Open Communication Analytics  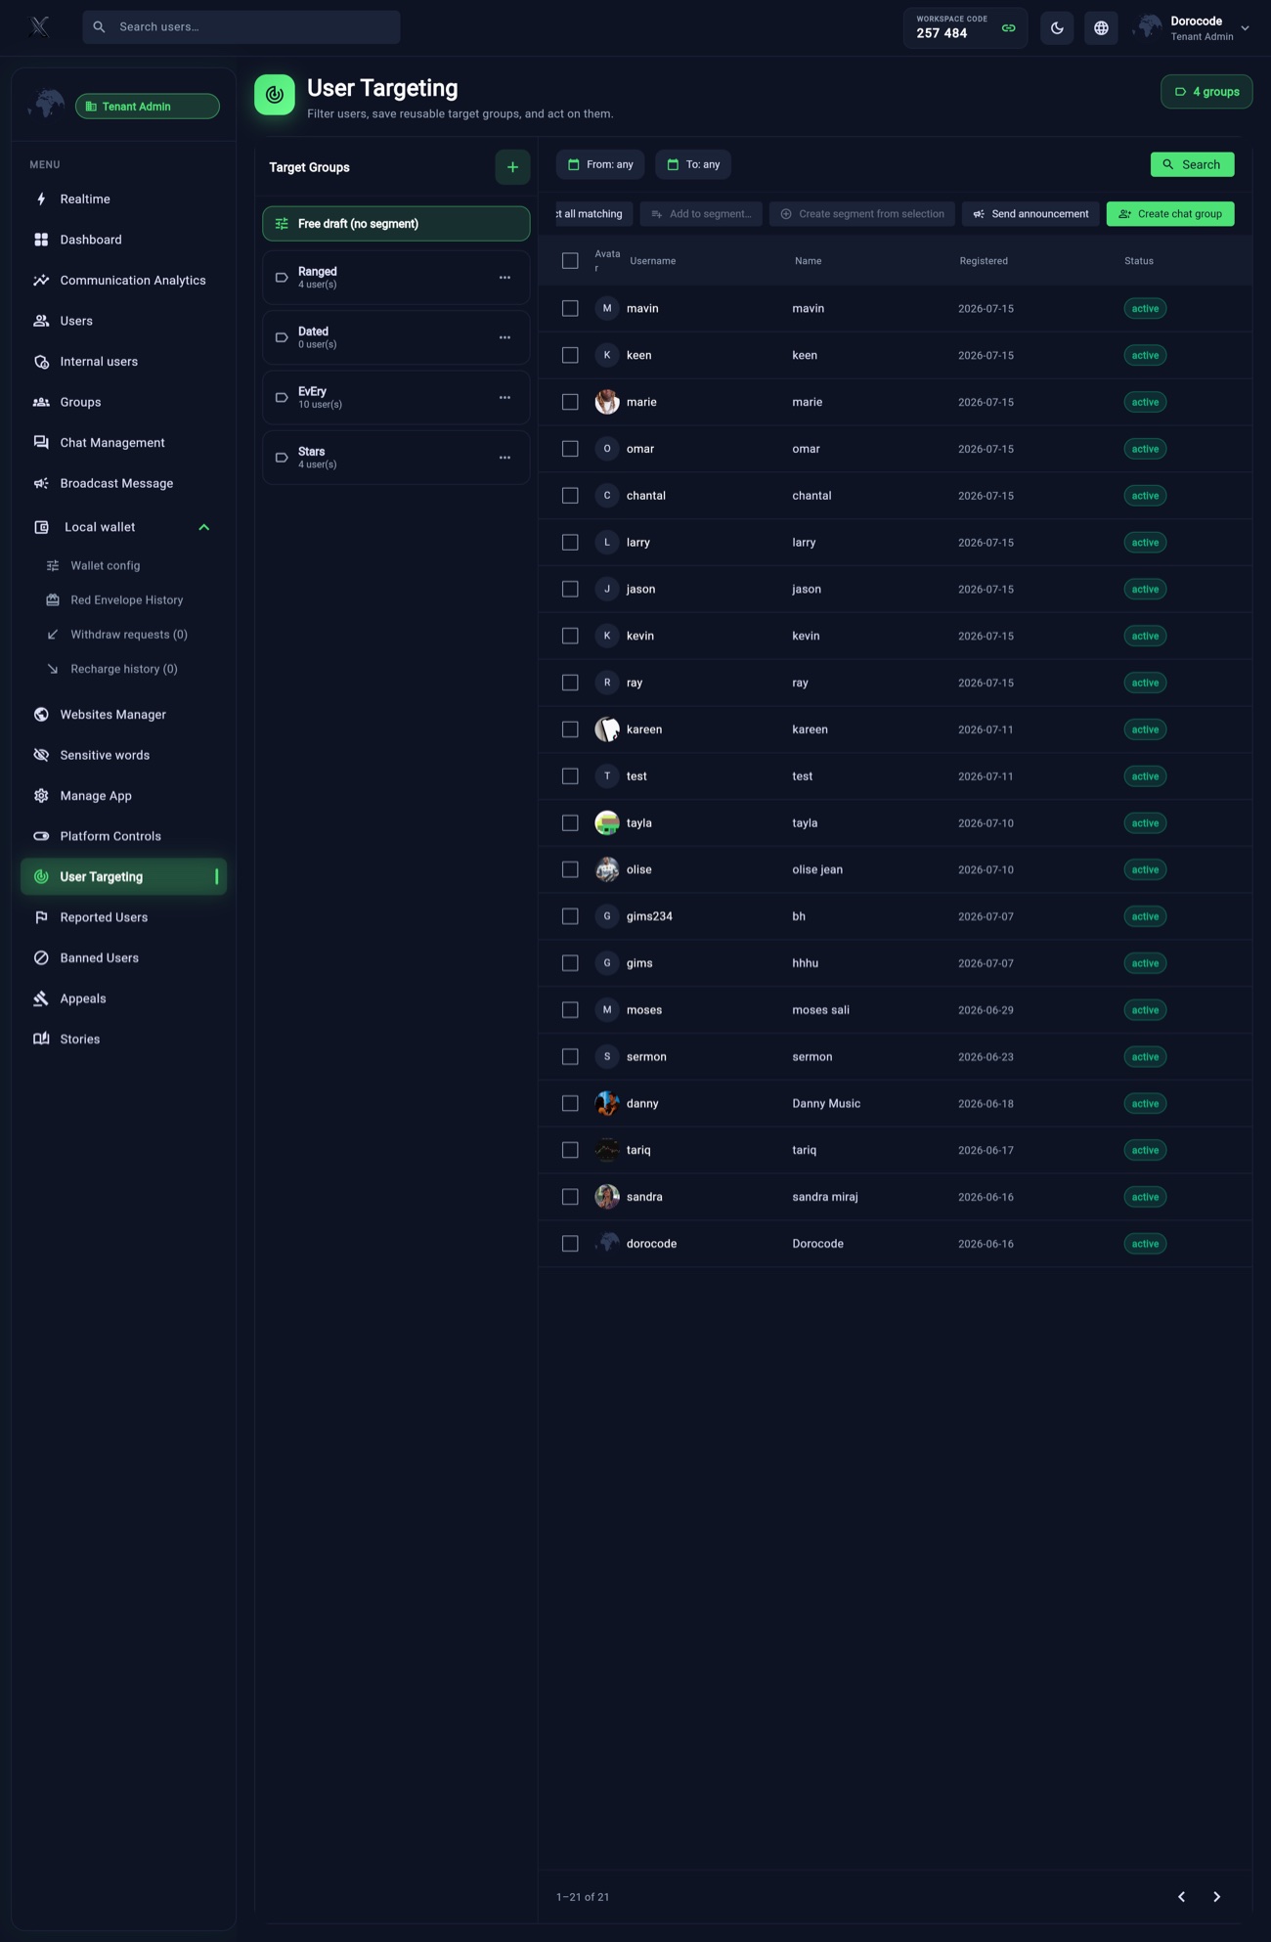tap(123, 281)
